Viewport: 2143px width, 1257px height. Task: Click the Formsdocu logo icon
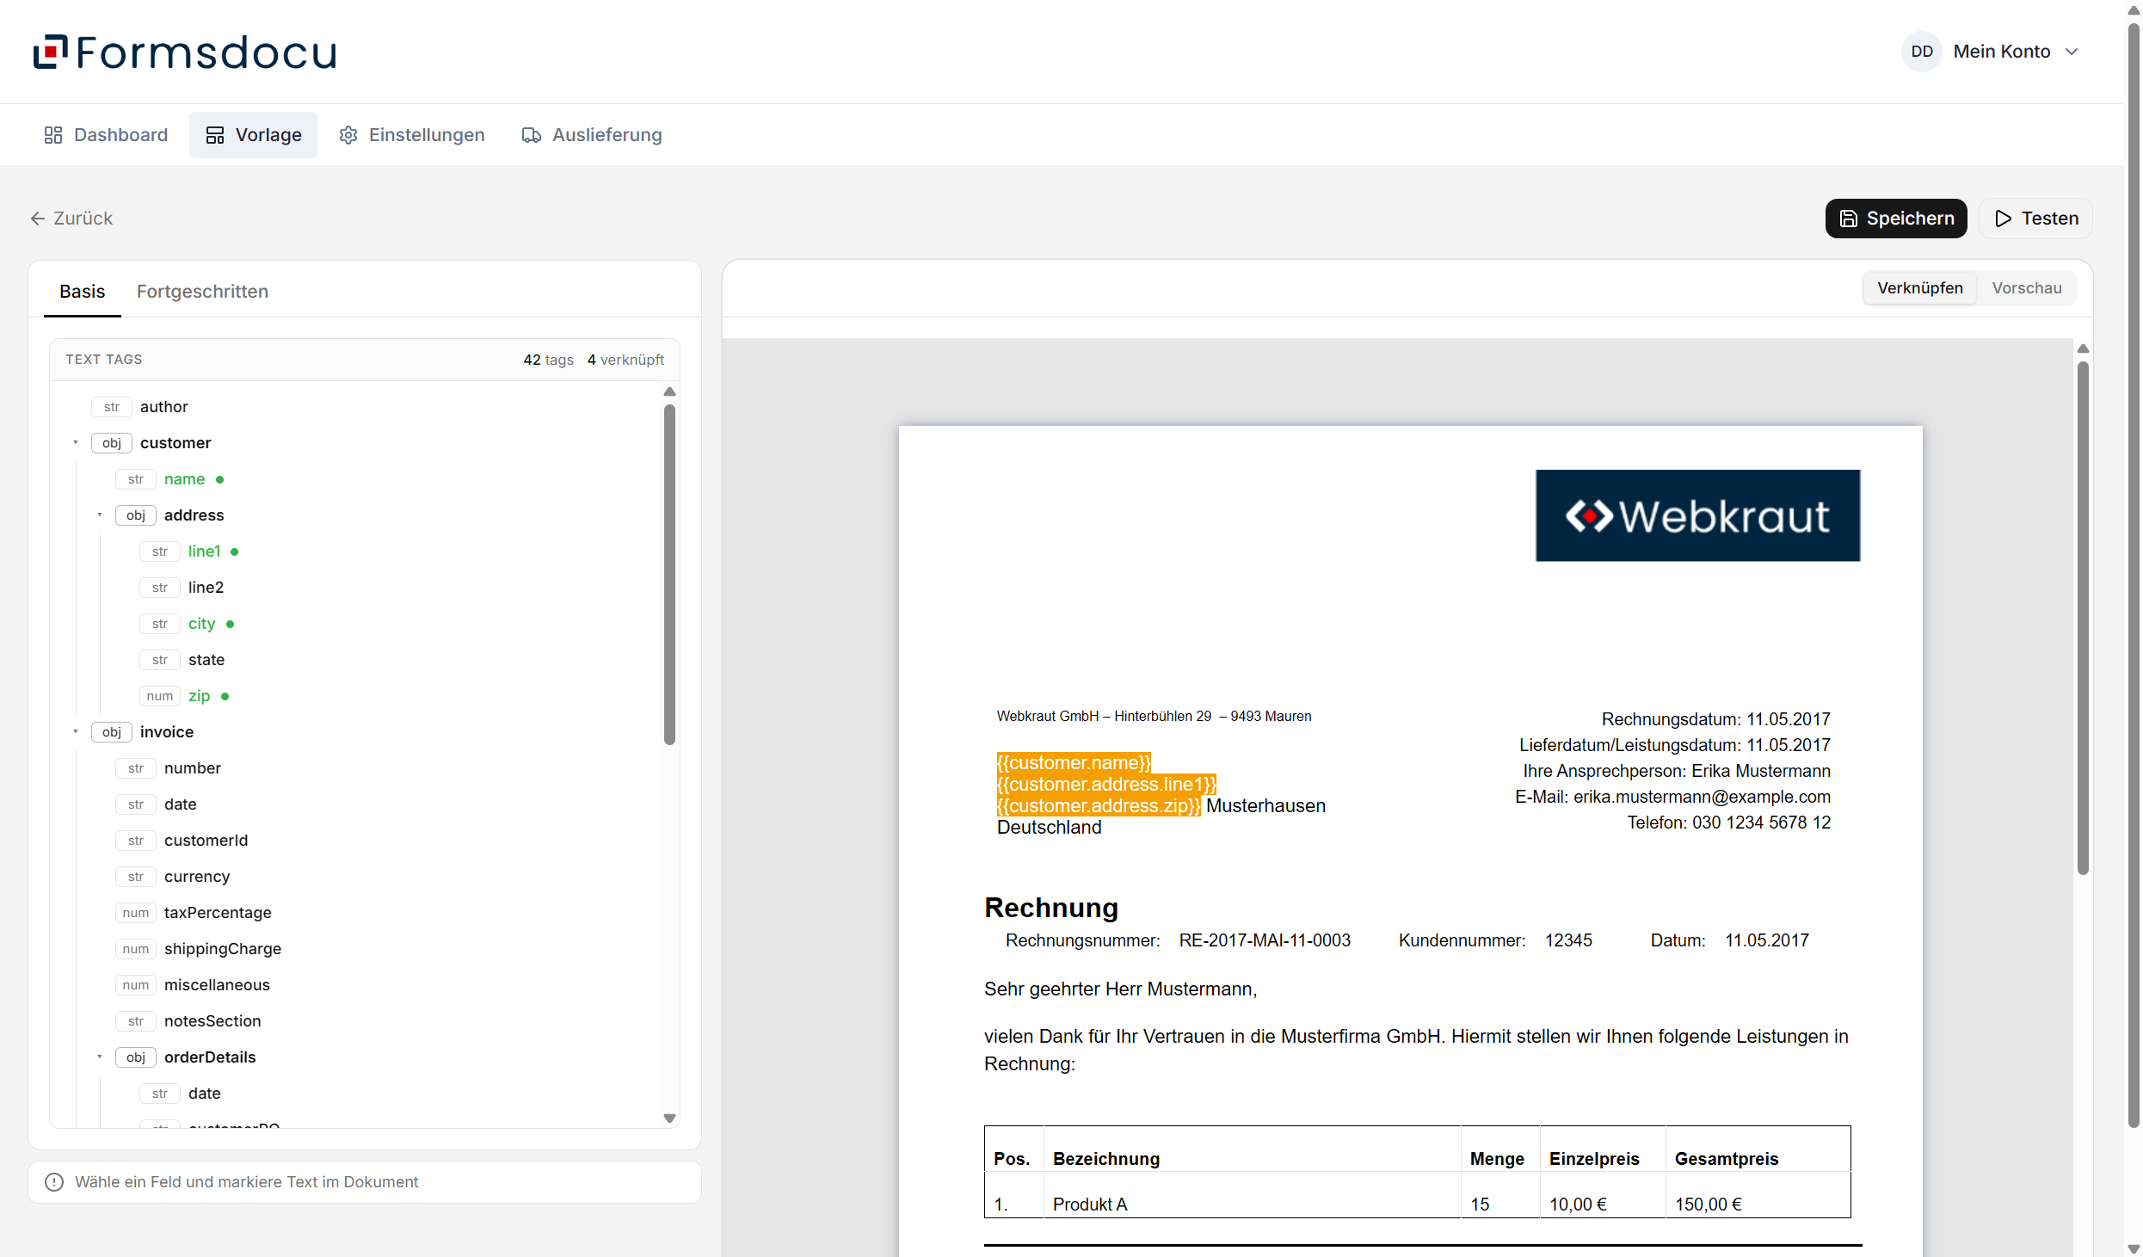(50, 52)
